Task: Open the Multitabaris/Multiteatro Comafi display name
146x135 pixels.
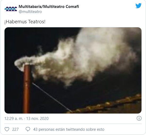Action: coord(49,7)
